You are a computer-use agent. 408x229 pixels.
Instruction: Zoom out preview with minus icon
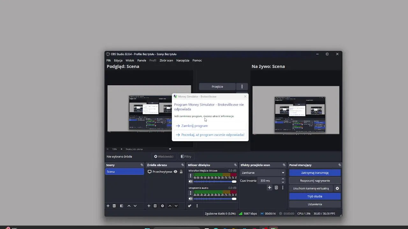click(107, 149)
